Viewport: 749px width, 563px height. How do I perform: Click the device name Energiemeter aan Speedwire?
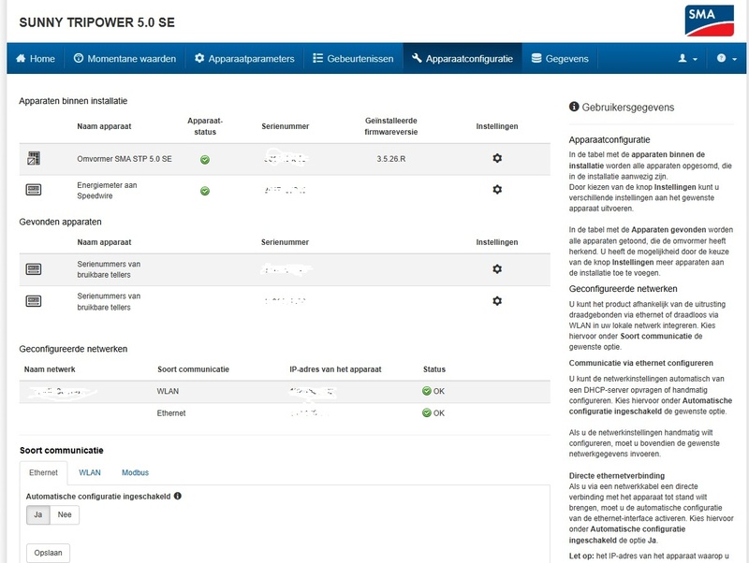[x=107, y=191]
